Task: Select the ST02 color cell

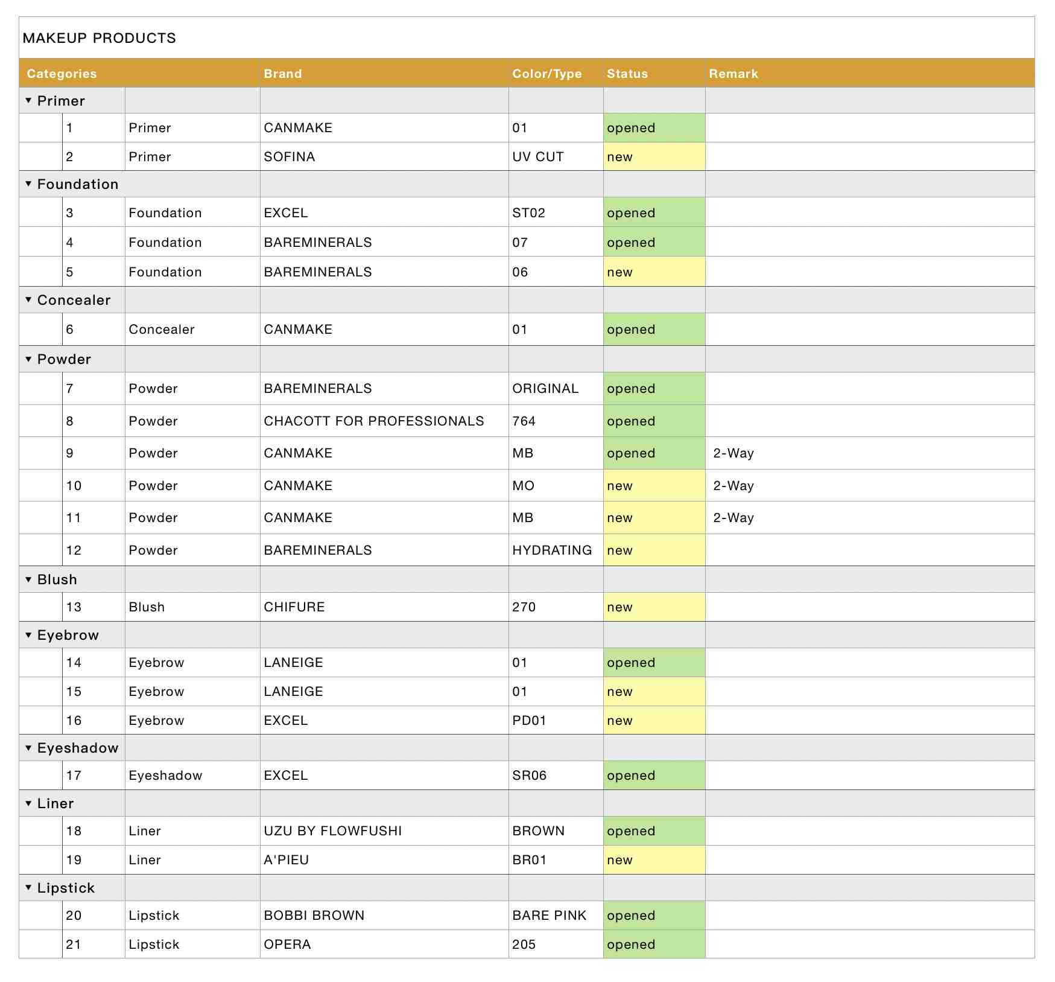Action: point(556,212)
